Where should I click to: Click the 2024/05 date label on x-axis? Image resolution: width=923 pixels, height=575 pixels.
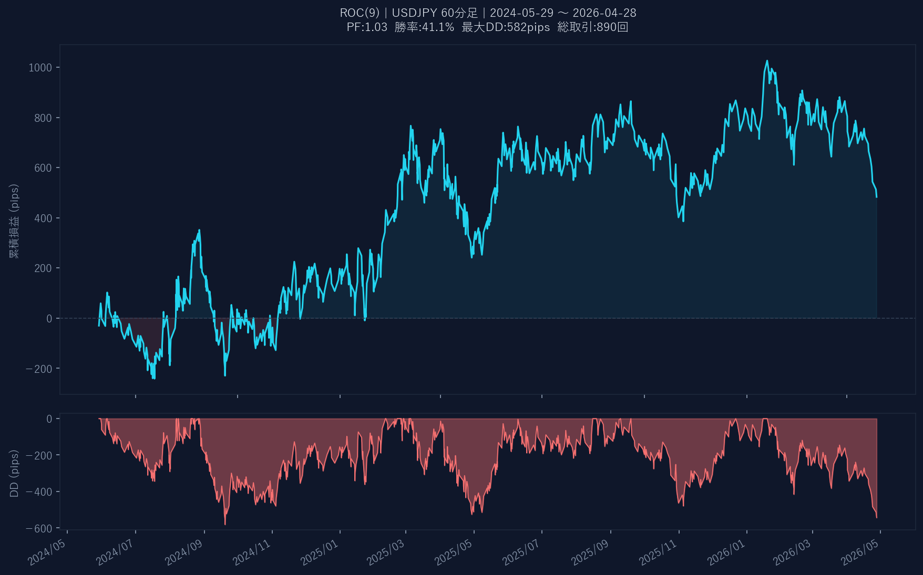(47, 552)
